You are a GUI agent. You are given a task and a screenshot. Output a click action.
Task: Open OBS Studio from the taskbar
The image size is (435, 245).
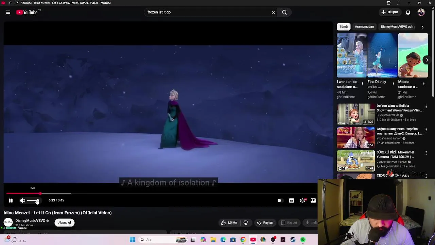coord(273,240)
